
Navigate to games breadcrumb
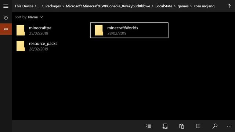[183, 6]
